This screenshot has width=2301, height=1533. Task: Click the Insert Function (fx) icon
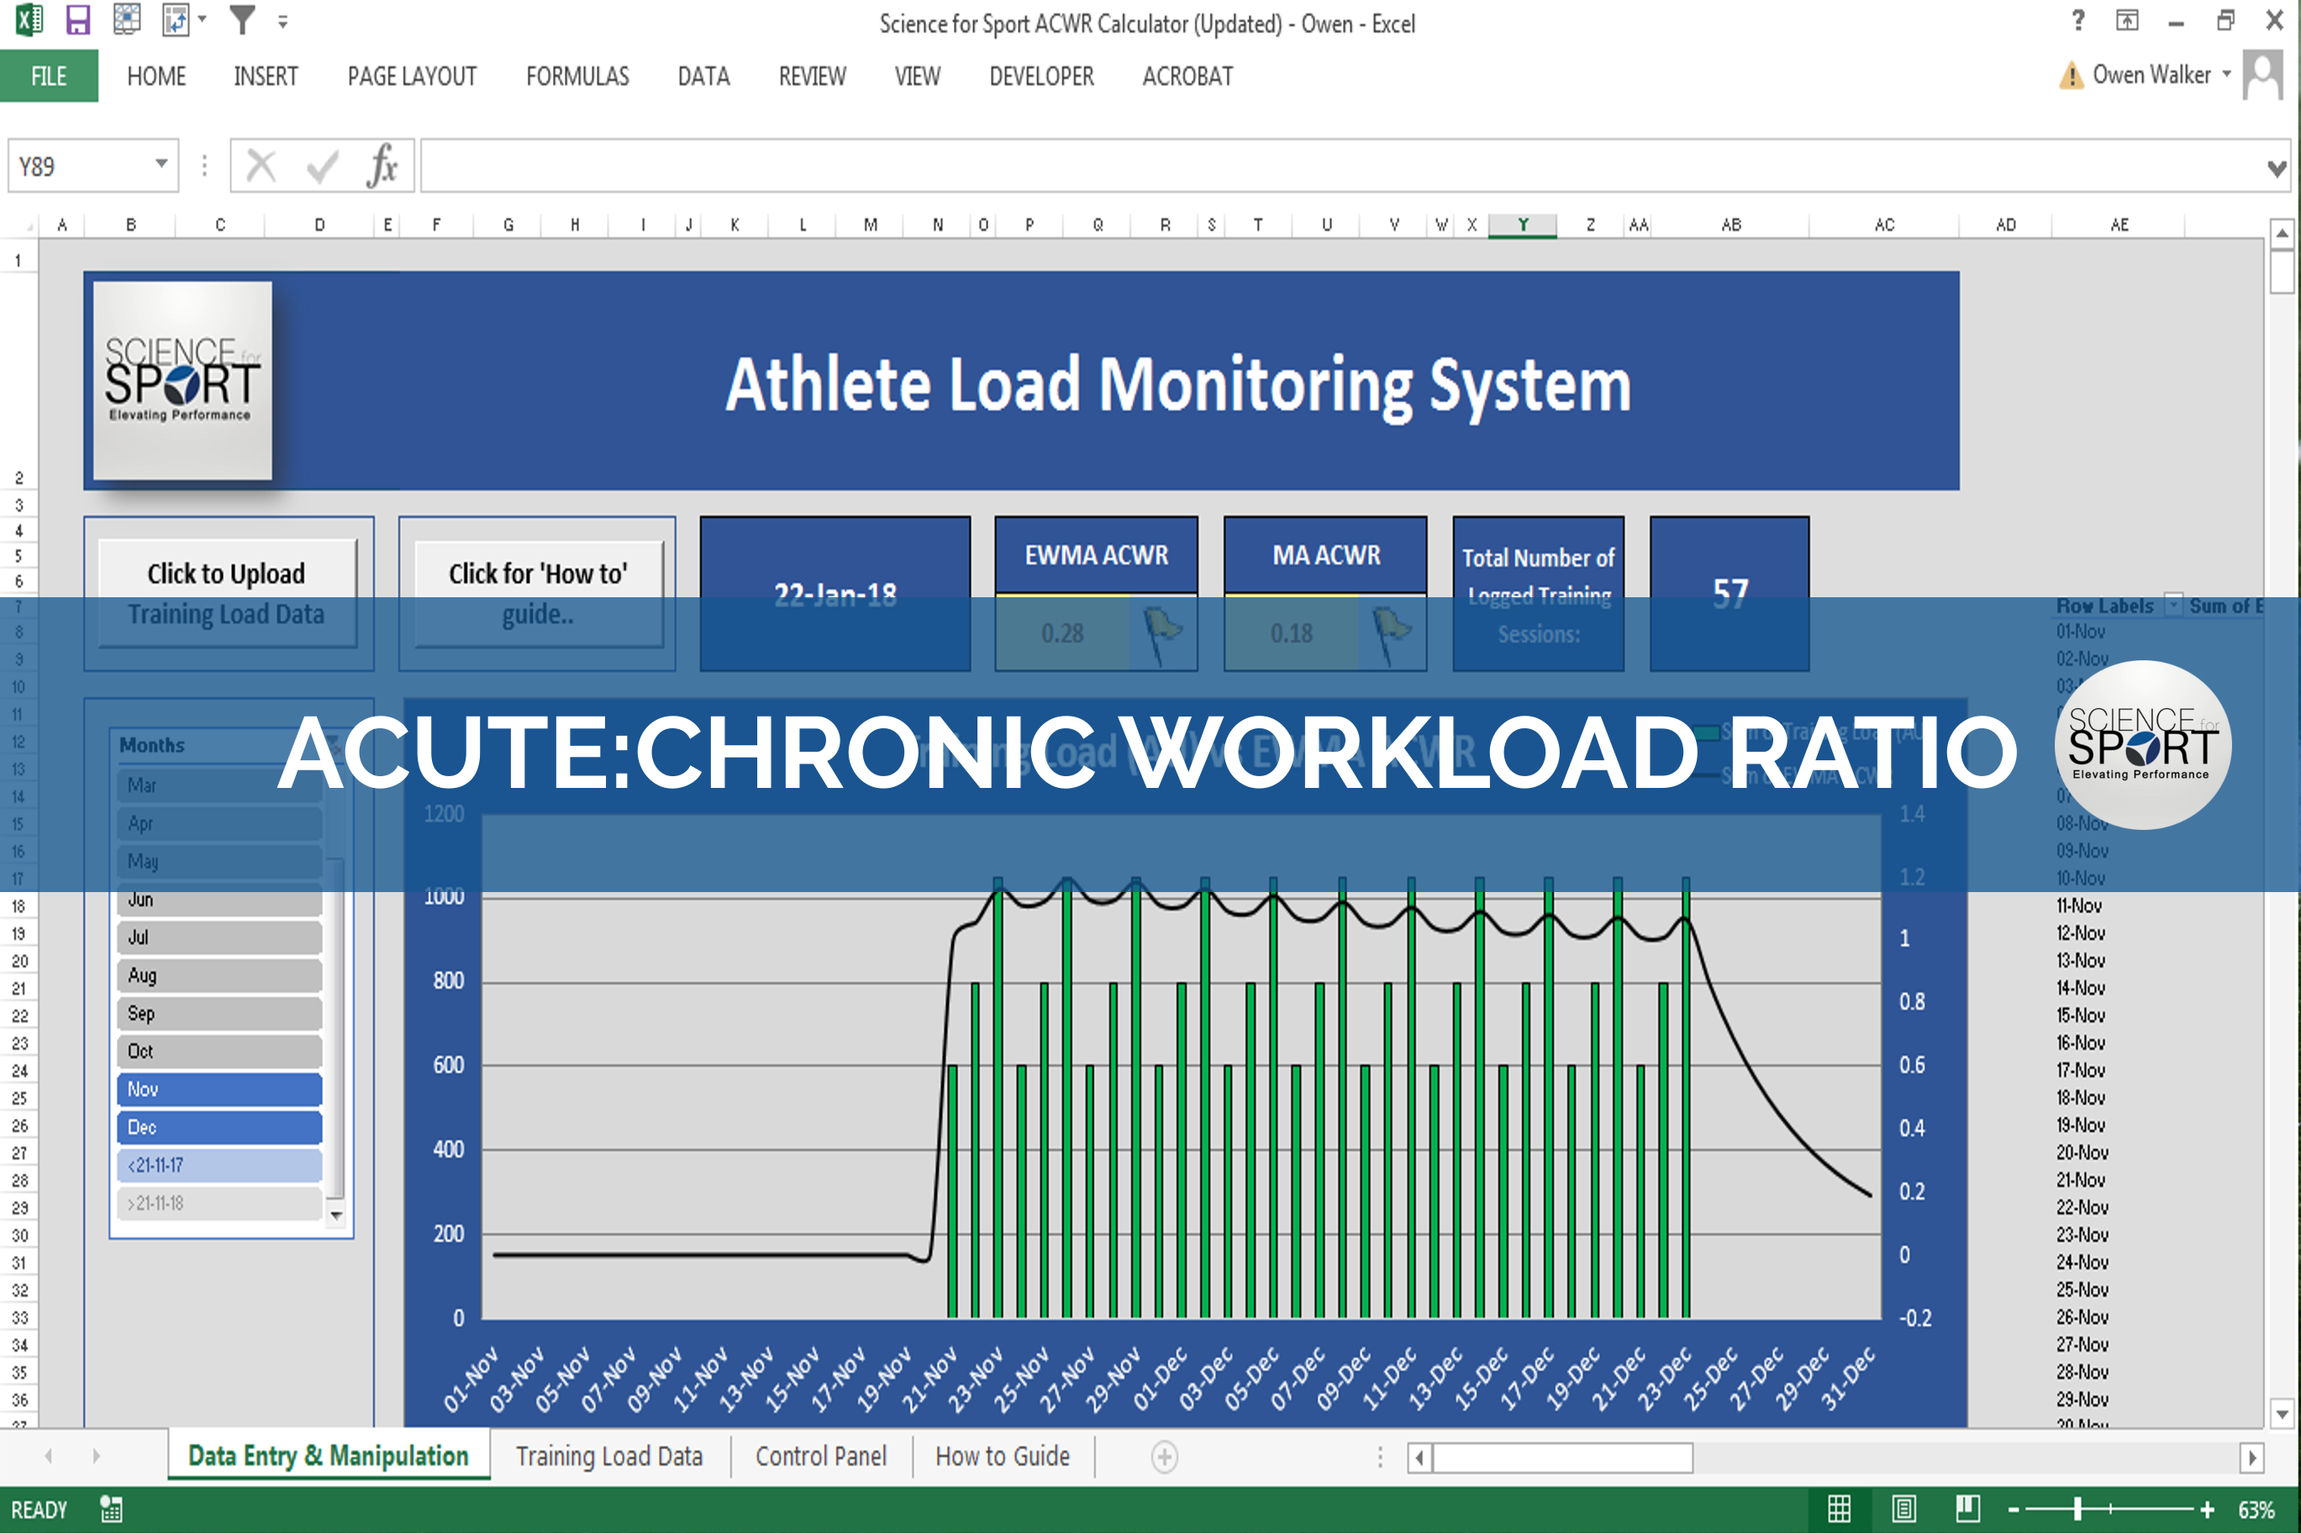pos(383,165)
